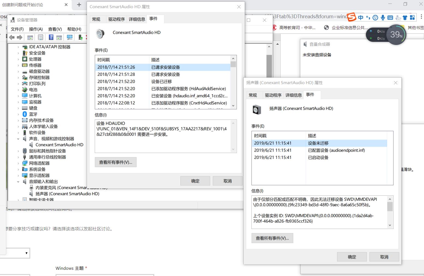Click the 时间戳 column header in Conexant events list
The image size is (424, 276).
[x=122, y=60]
